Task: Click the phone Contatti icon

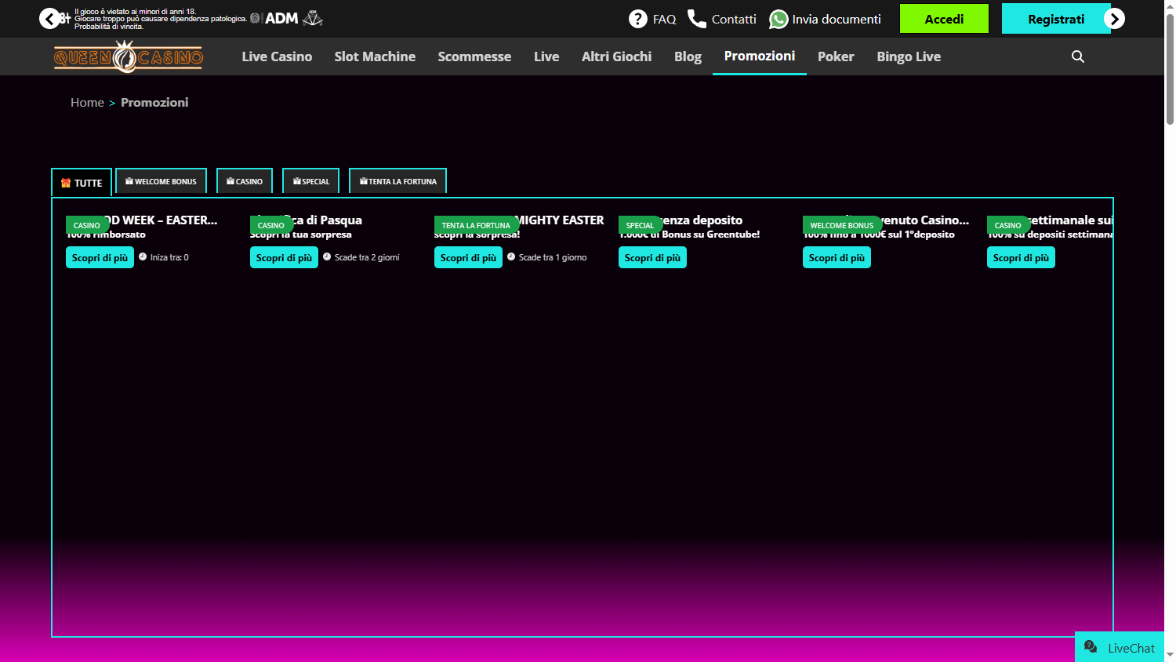Action: (697, 19)
